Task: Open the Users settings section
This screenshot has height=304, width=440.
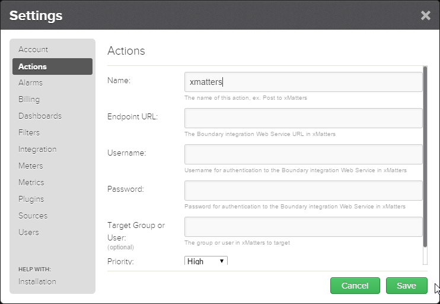Action: (28, 232)
